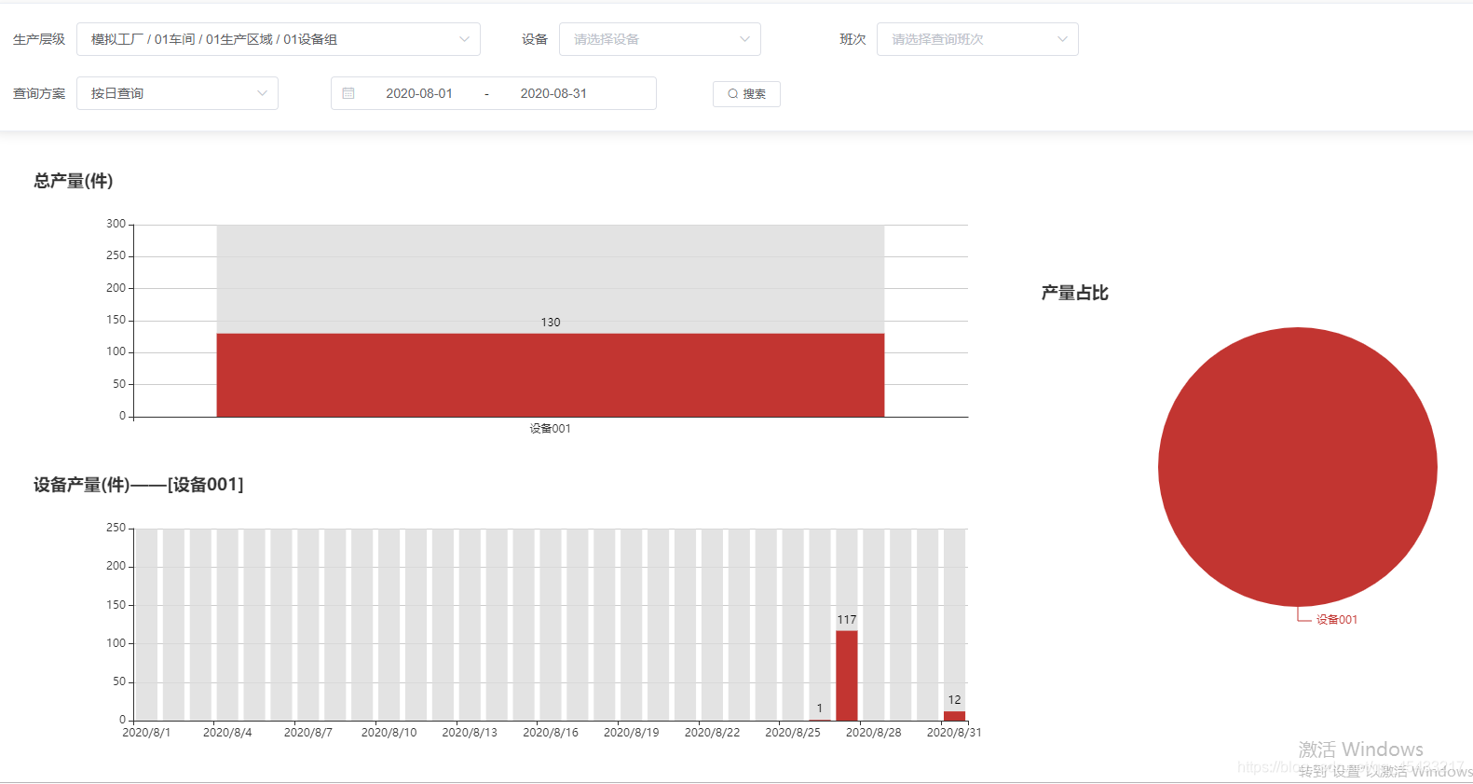Select the 130 value label on bar
The width and height of the screenshot is (1473, 784).
click(x=551, y=323)
